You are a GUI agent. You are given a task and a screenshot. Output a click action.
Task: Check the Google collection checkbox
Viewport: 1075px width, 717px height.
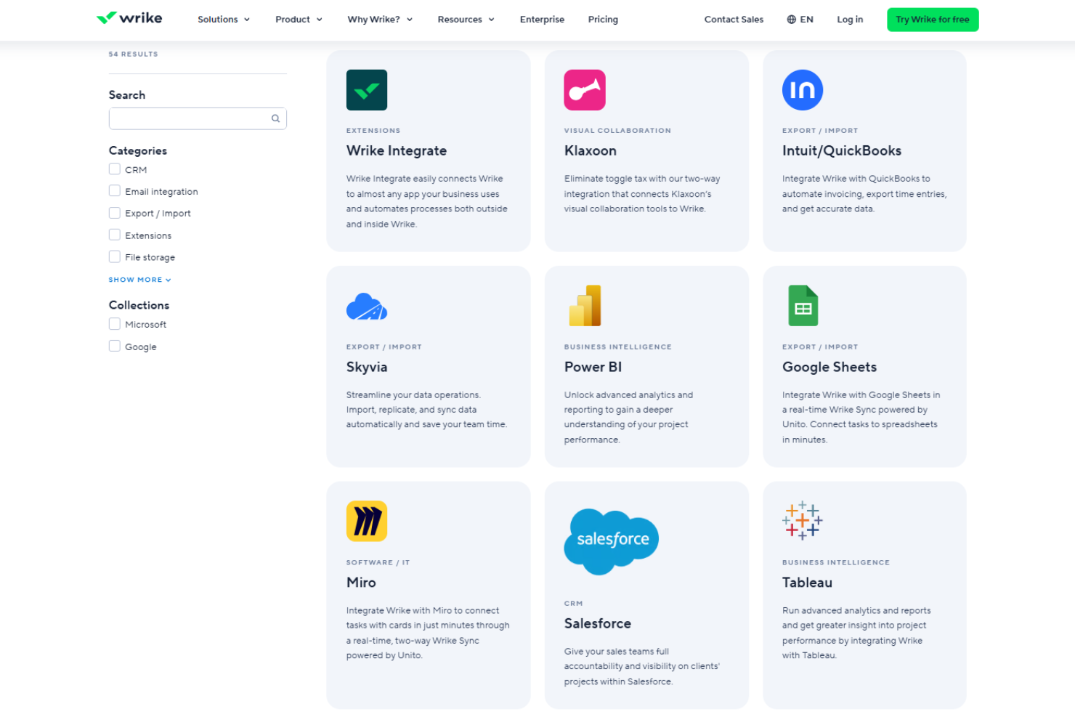[115, 347]
